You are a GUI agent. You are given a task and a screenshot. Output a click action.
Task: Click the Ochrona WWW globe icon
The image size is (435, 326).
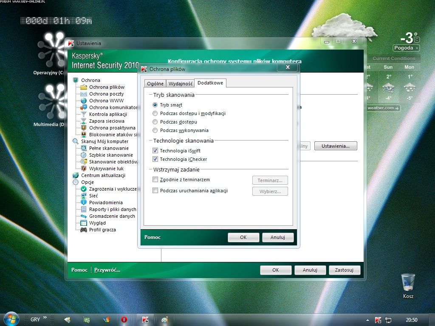84,101
